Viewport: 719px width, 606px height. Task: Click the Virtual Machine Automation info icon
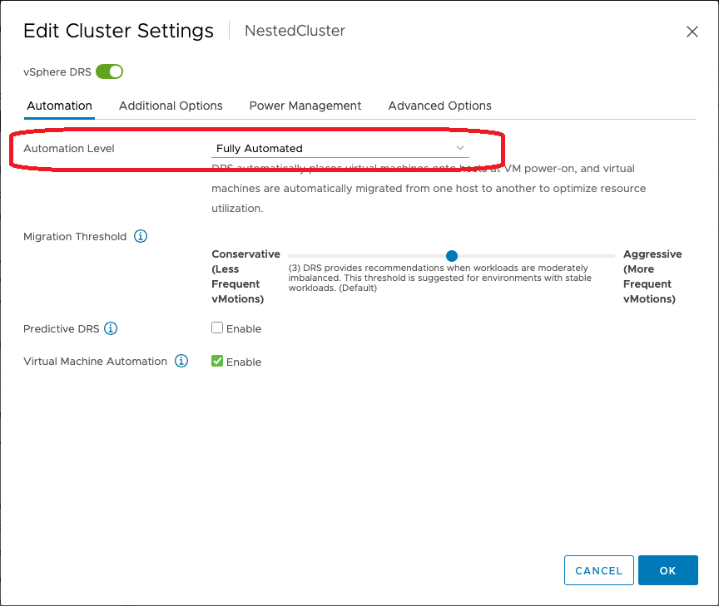pos(181,362)
